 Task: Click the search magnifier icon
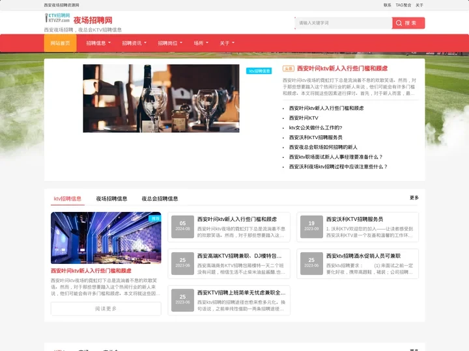point(399,23)
